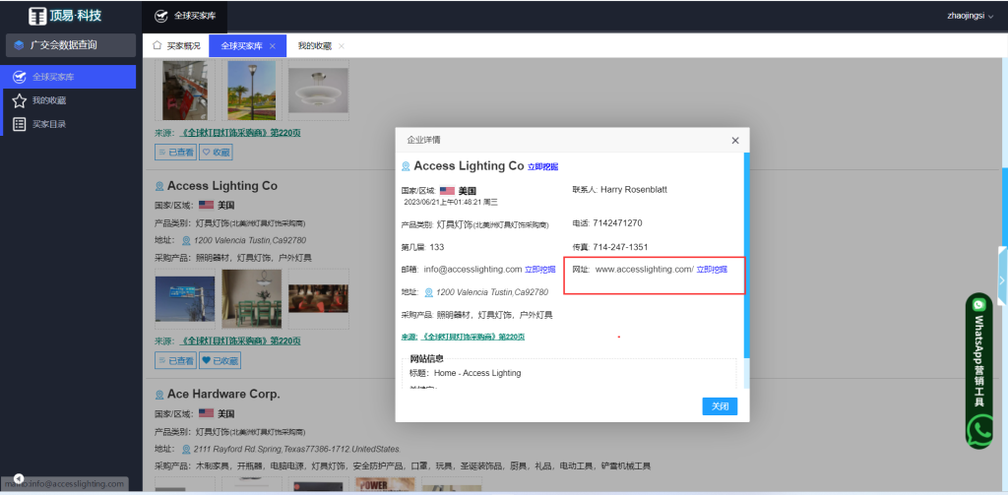Click 立即挖掘 link beside the website URL
The height and width of the screenshot is (495, 1008).
(712, 270)
